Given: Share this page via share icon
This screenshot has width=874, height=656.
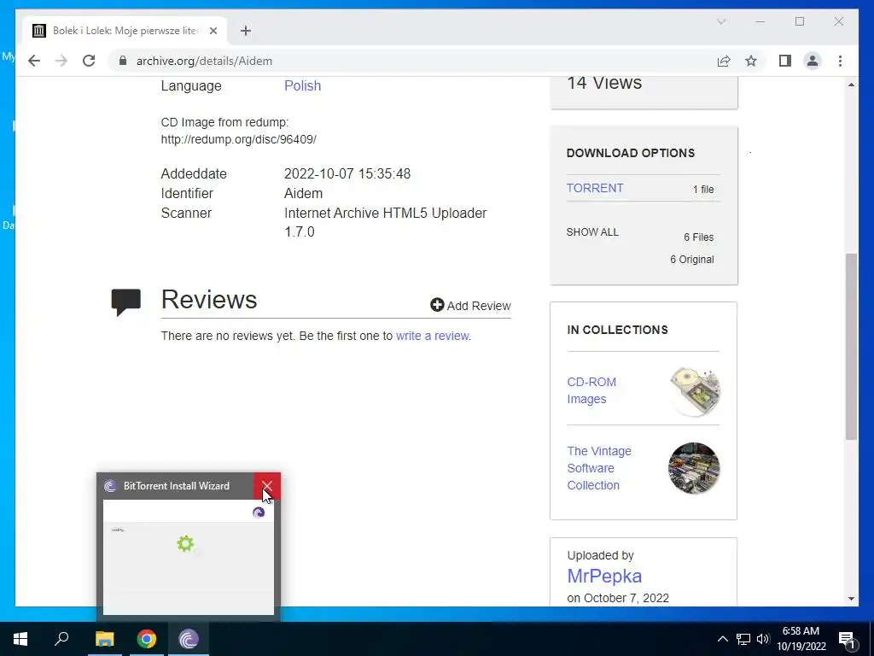Looking at the screenshot, I should click(x=724, y=61).
